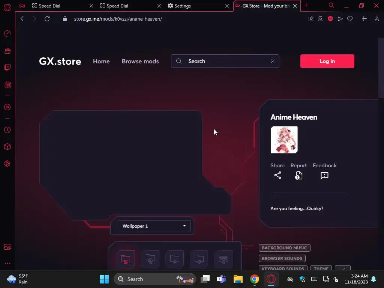The image size is (384, 288).
Task: Click the taskbar Search box
Action: click(155, 279)
